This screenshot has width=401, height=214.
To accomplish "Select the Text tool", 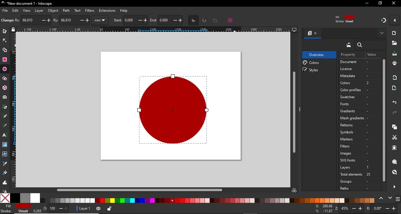I will (x=5, y=135).
